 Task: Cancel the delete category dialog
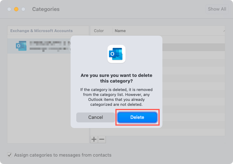[x=96, y=117]
